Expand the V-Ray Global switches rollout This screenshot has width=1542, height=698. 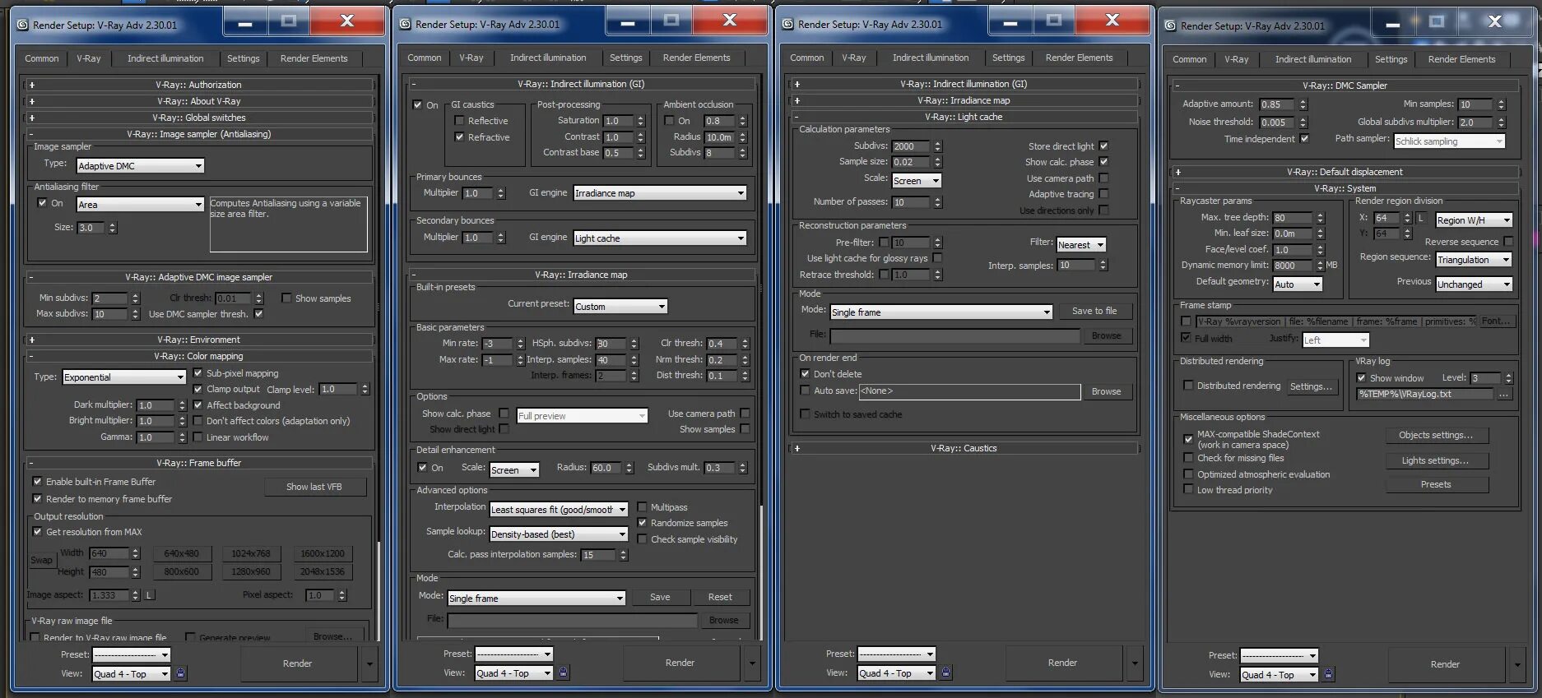click(x=197, y=118)
